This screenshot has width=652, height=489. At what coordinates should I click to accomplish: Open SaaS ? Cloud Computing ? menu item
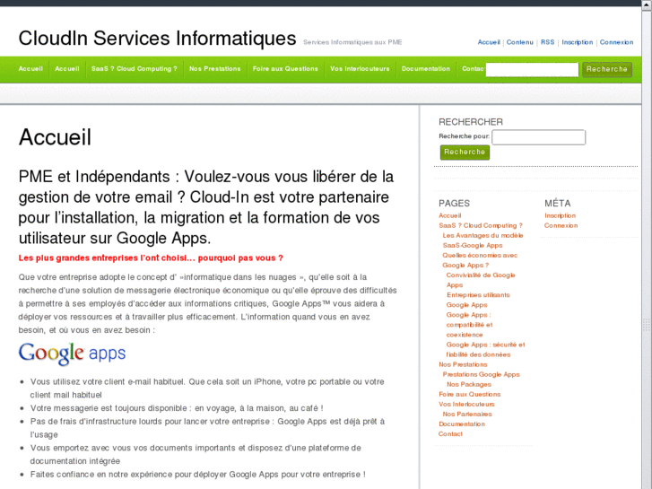click(x=135, y=69)
